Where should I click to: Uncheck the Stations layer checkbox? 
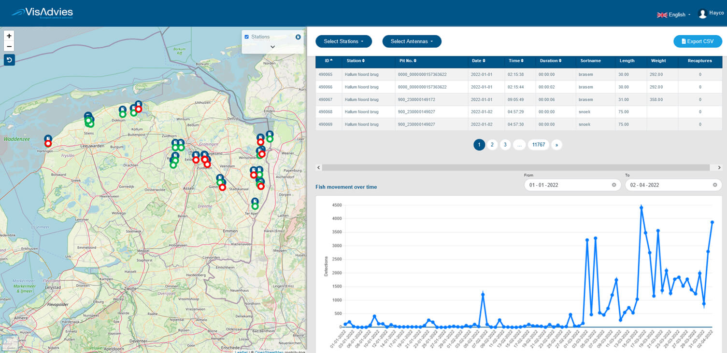[x=247, y=37]
